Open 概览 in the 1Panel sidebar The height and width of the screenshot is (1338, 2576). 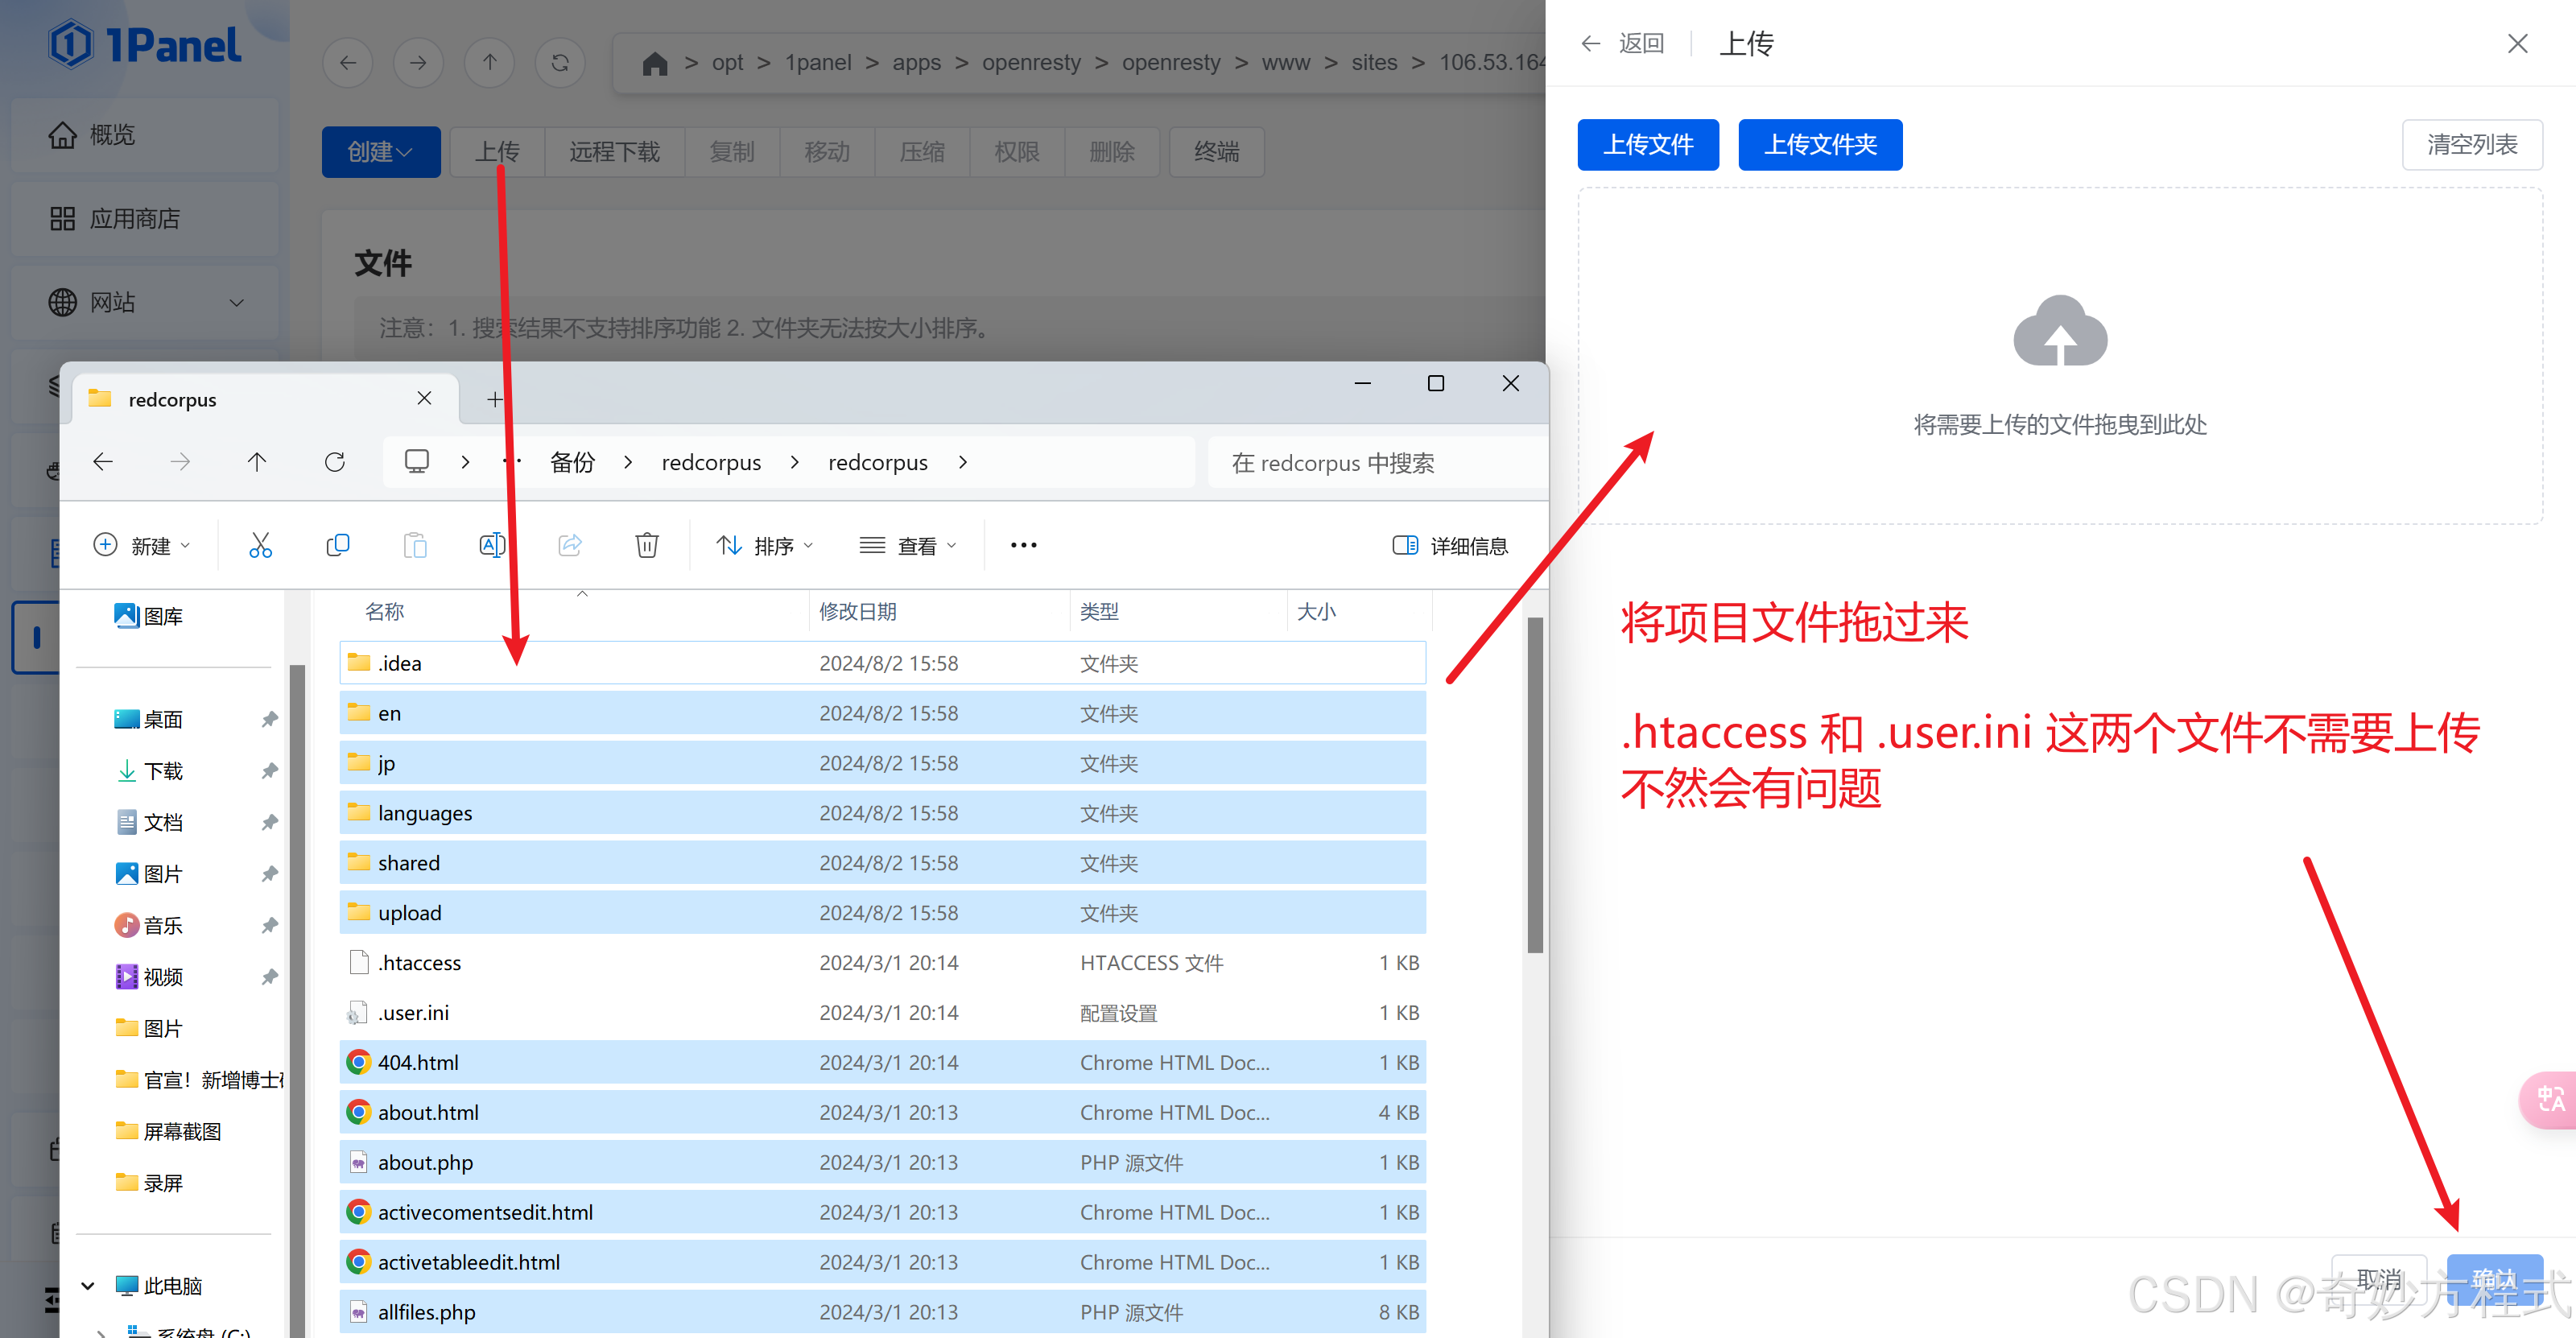click(145, 135)
